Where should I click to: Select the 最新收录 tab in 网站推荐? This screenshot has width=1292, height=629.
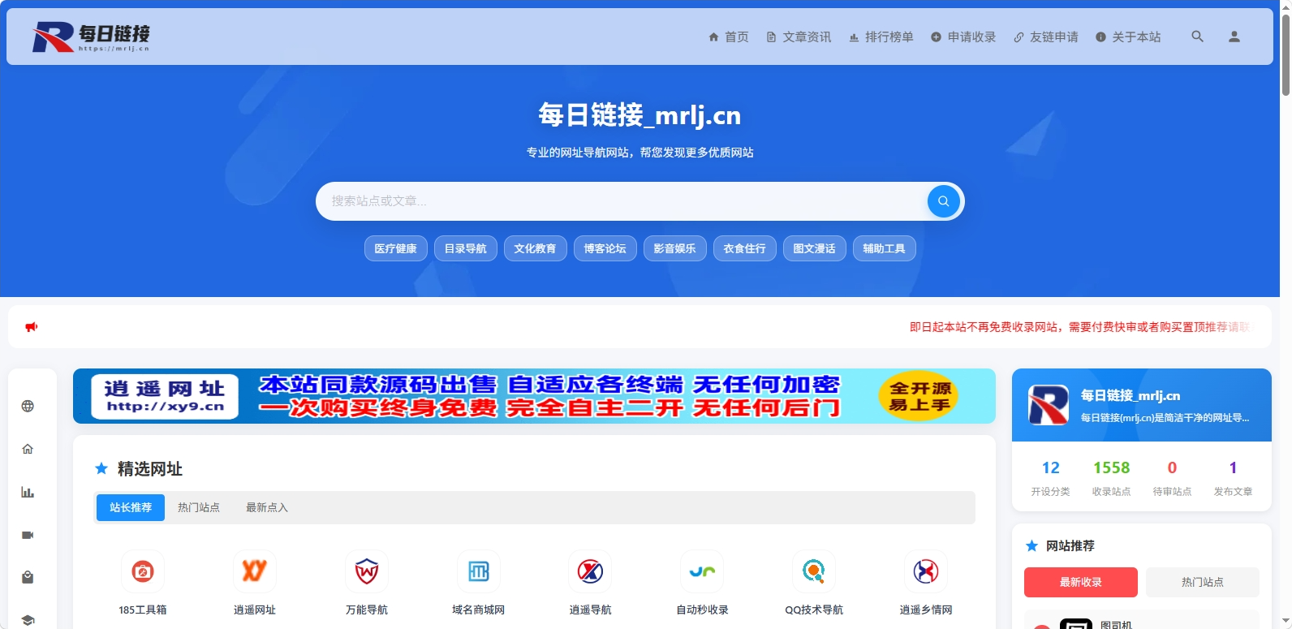tap(1081, 582)
